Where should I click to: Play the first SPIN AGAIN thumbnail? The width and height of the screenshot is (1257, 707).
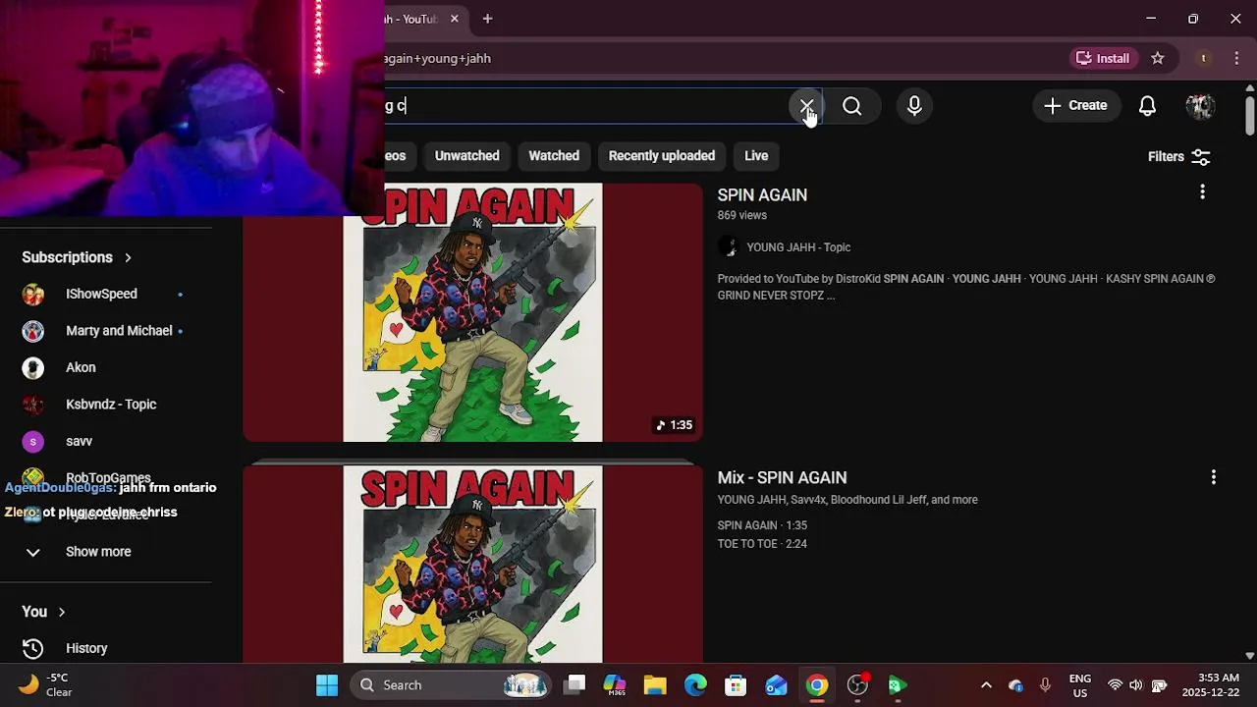(x=472, y=312)
